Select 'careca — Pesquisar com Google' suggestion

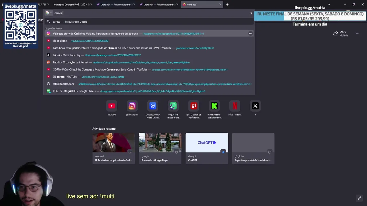tap(149, 22)
